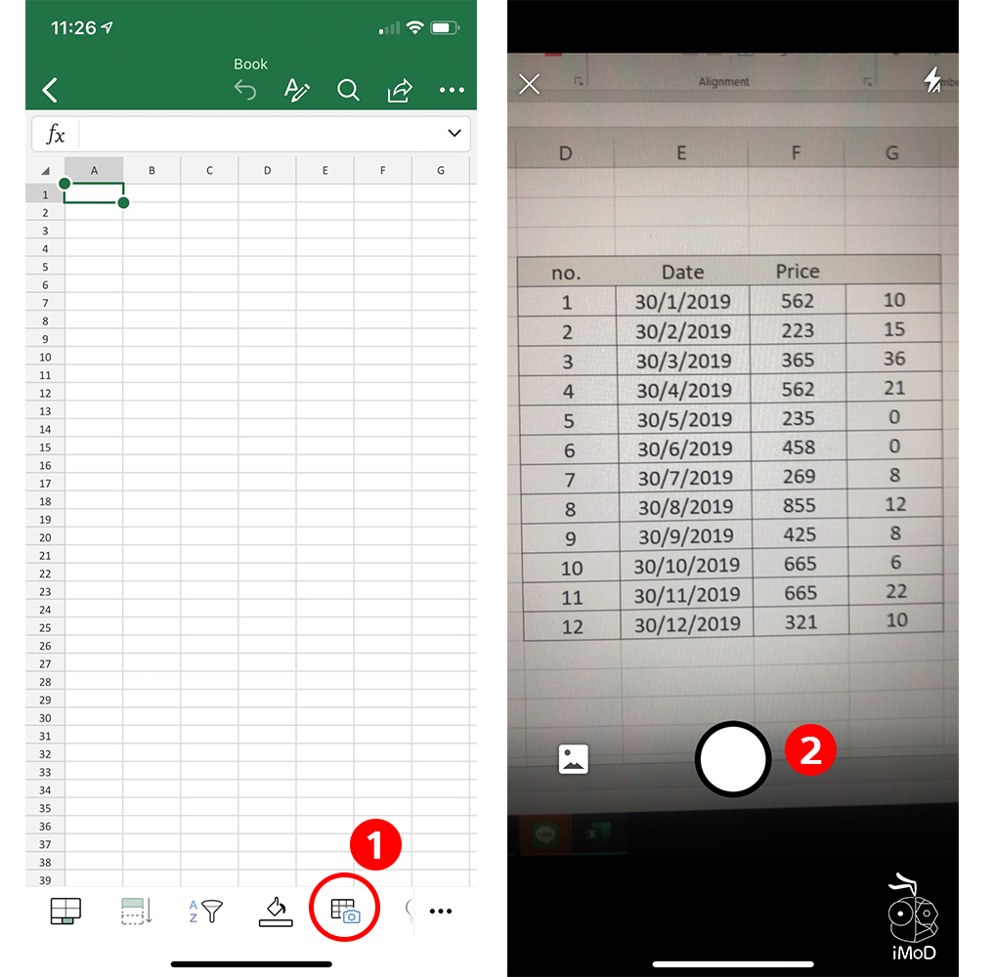This screenshot has width=993, height=977.
Task: Open Insert Data from Picture tool
Action: click(x=344, y=910)
